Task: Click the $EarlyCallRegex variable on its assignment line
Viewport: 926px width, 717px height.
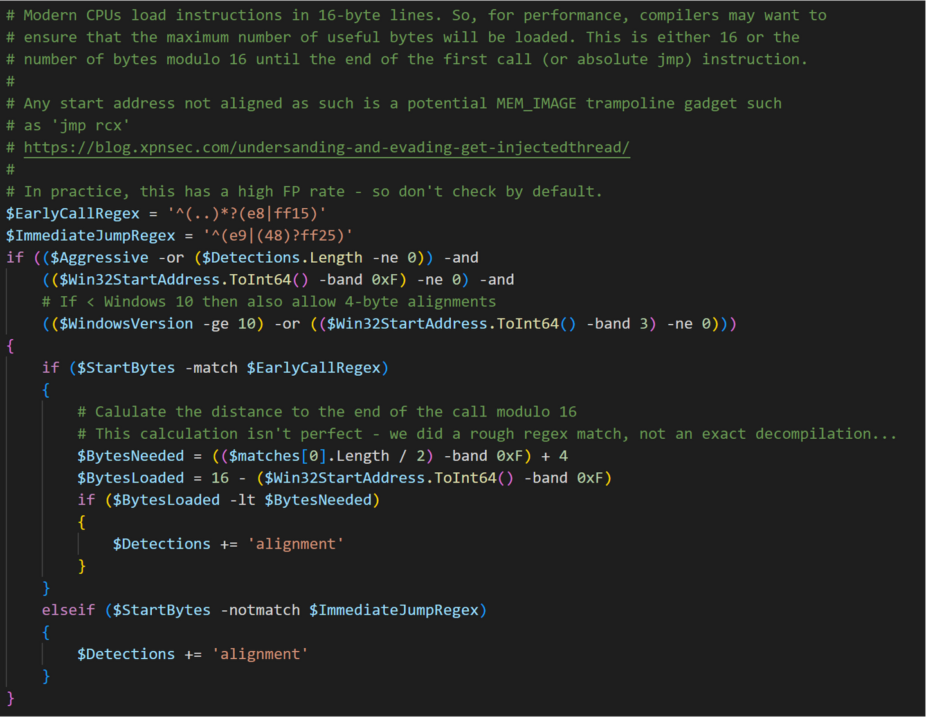Action: click(73, 213)
